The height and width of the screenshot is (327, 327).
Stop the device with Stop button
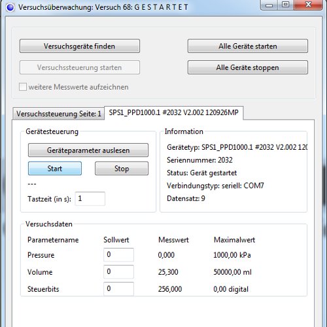click(122, 168)
